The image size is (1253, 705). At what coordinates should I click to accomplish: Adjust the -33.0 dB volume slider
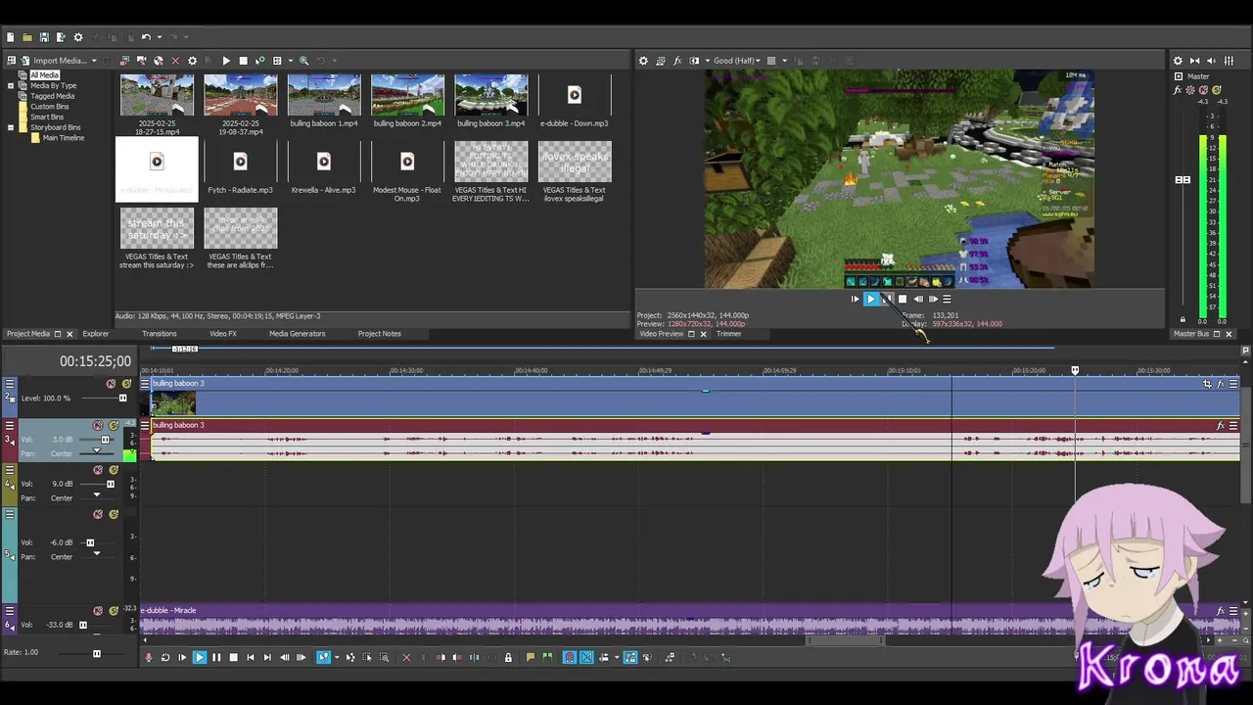[83, 625]
